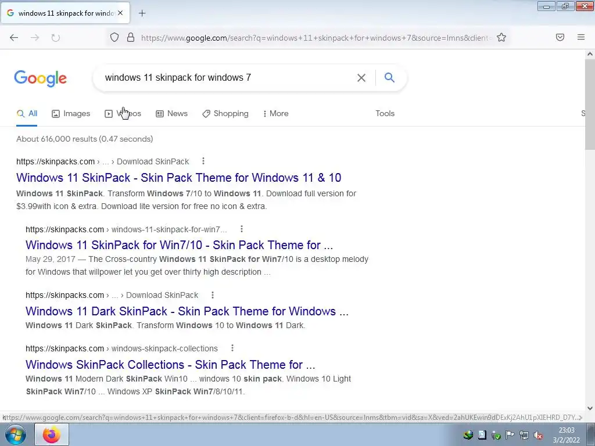Select the All search tab
The width and height of the screenshot is (595, 446).
click(27, 114)
